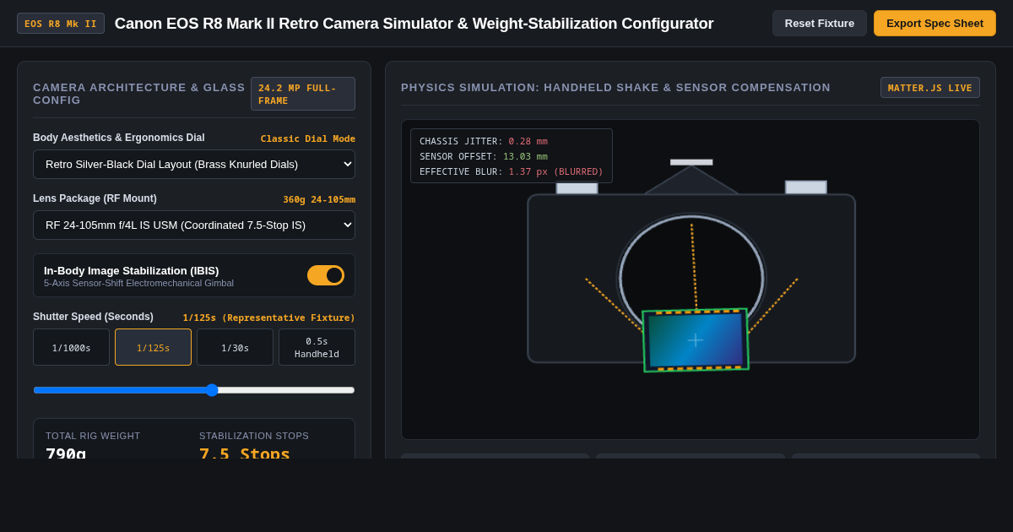Click the 1/125s Representative Fixture label
The image size is (1013, 532).
[x=269, y=318]
